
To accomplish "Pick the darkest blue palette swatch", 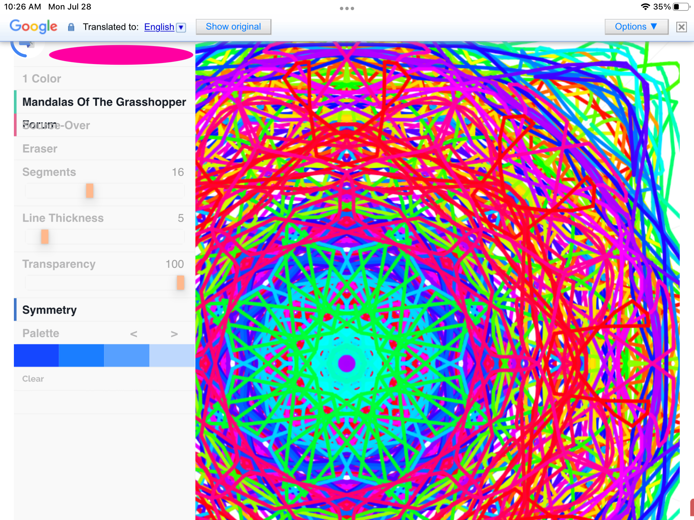I will pos(36,355).
